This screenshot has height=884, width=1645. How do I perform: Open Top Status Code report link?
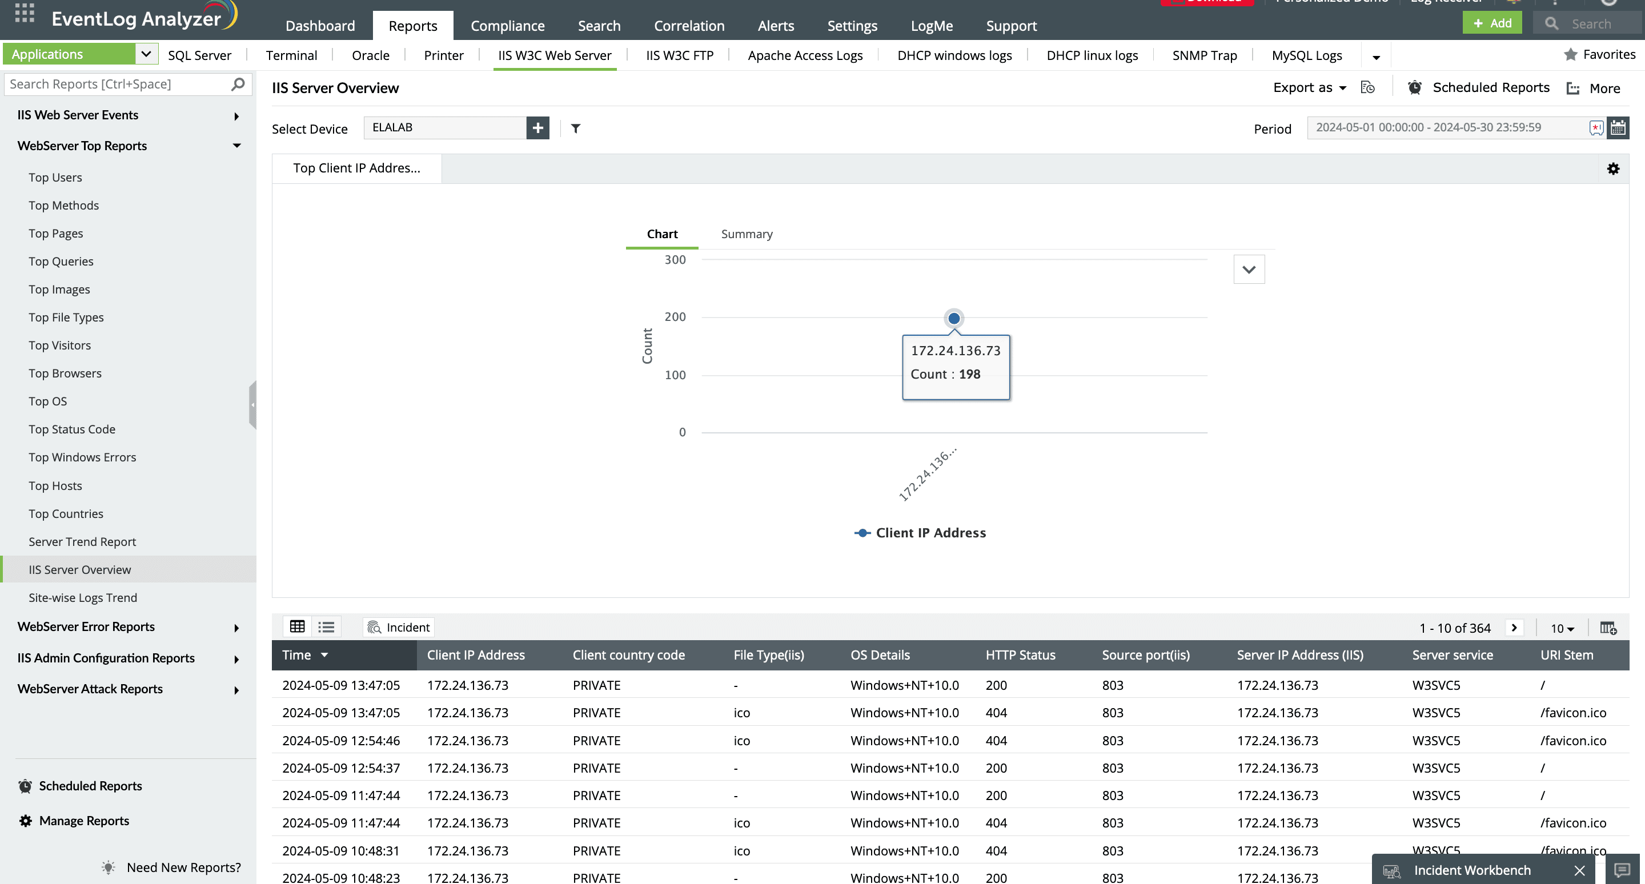[71, 429]
